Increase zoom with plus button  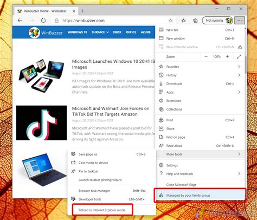coord(227,57)
